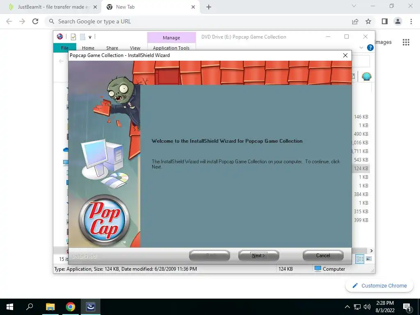
Task: Open Google apps grid icon
Action: coord(406,42)
